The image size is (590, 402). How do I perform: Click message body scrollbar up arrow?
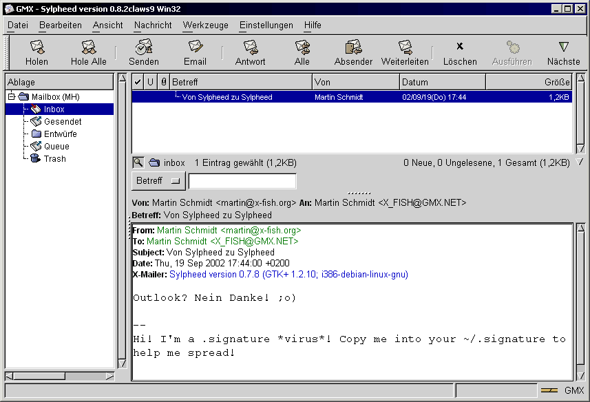(x=581, y=228)
